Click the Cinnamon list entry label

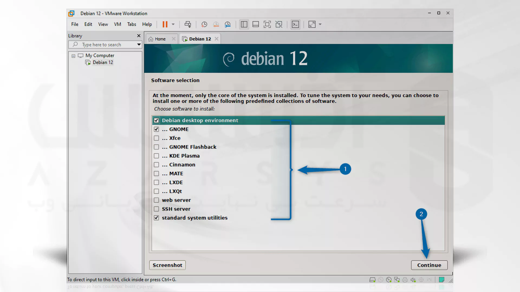coord(182,165)
